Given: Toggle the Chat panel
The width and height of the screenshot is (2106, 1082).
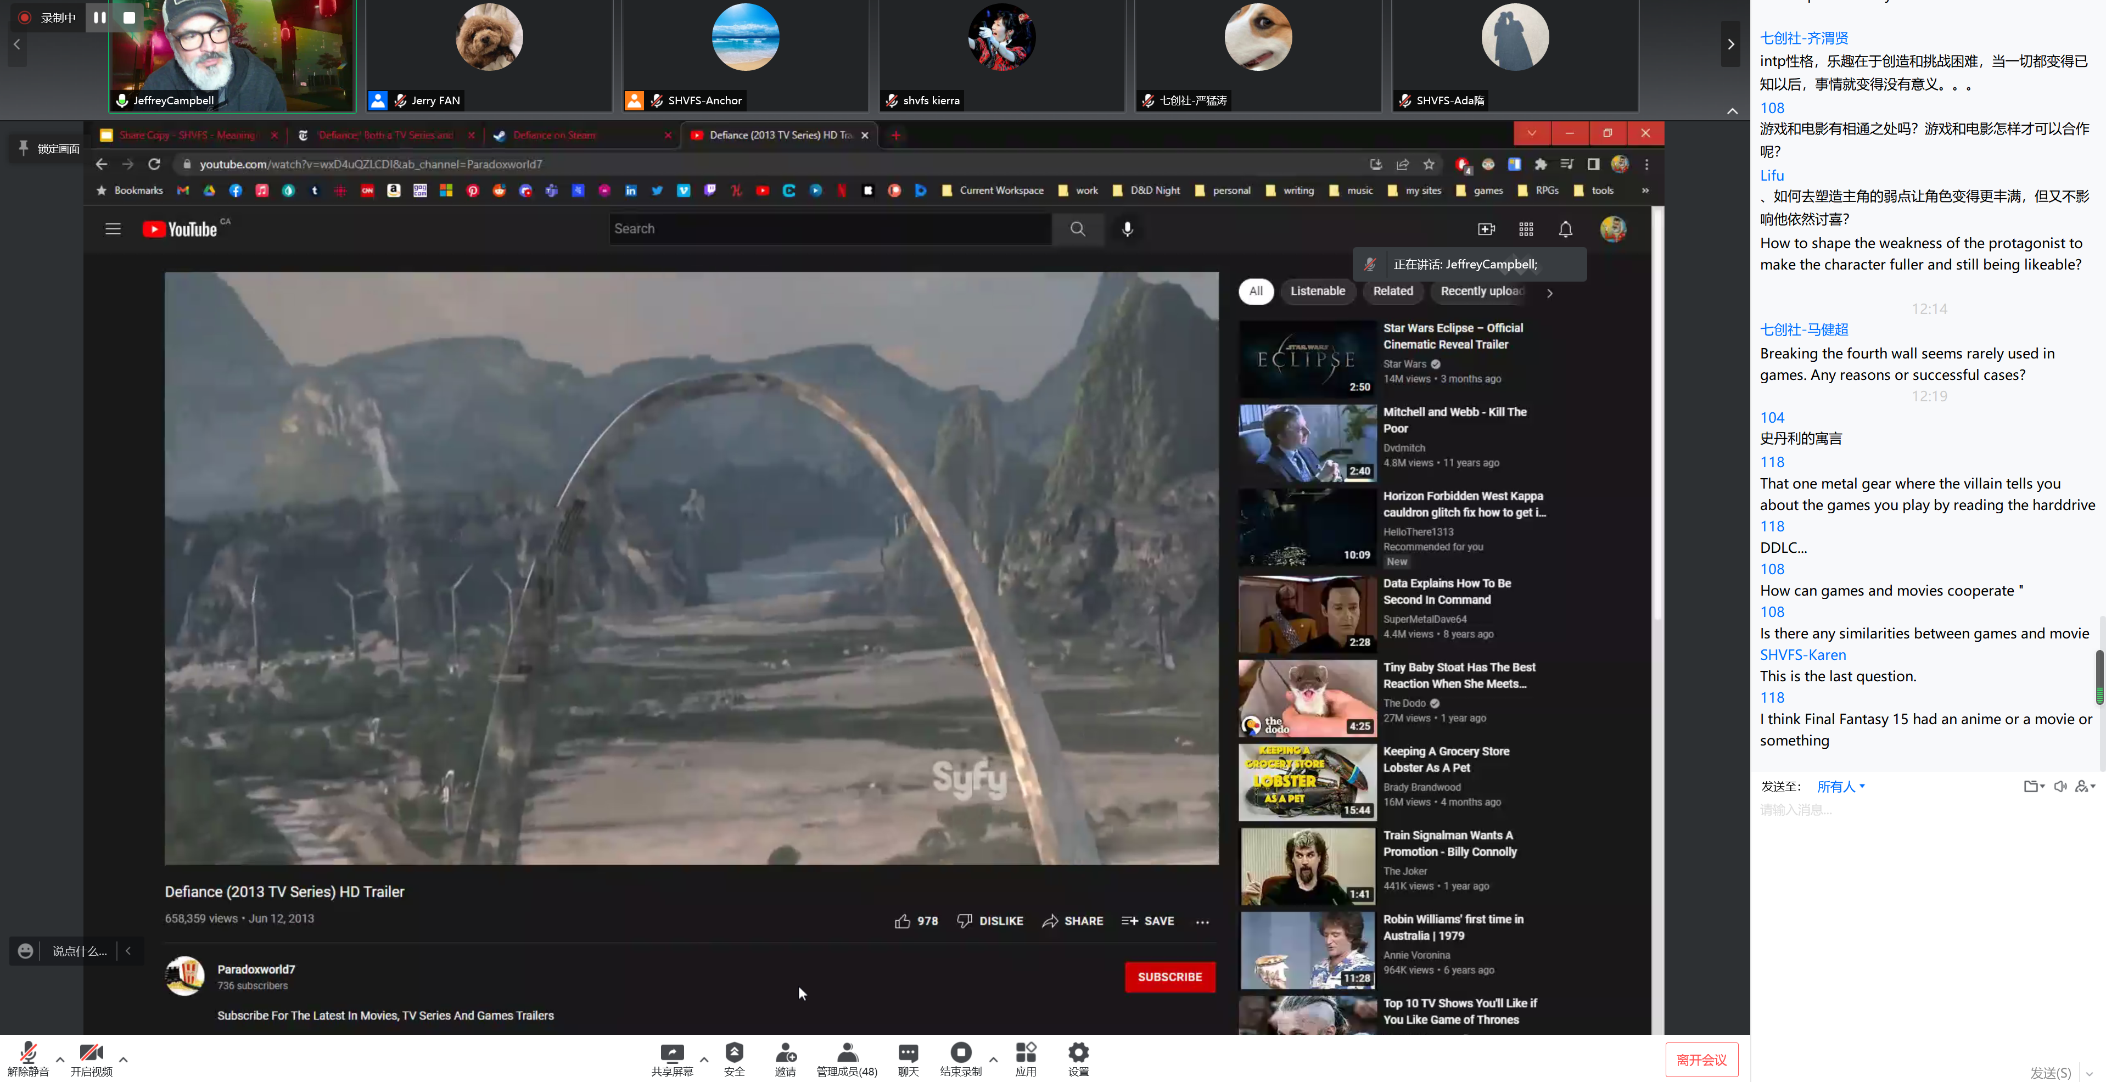Looking at the screenshot, I should pos(908,1059).
